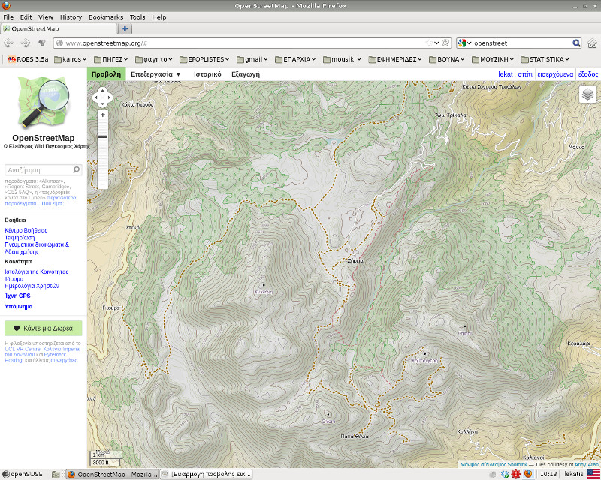Open a new browser tab with plus
Viewport: 601px width, 480px height.
pyautogui.click(x=125, y=28)
